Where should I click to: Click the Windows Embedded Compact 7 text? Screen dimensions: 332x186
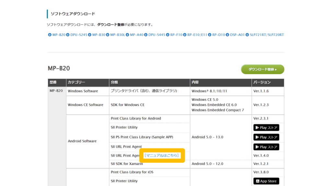[218, 110]
